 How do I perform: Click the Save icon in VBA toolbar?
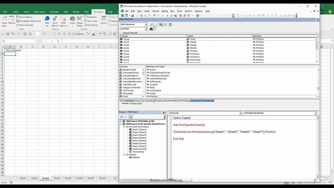click(132, 16)
